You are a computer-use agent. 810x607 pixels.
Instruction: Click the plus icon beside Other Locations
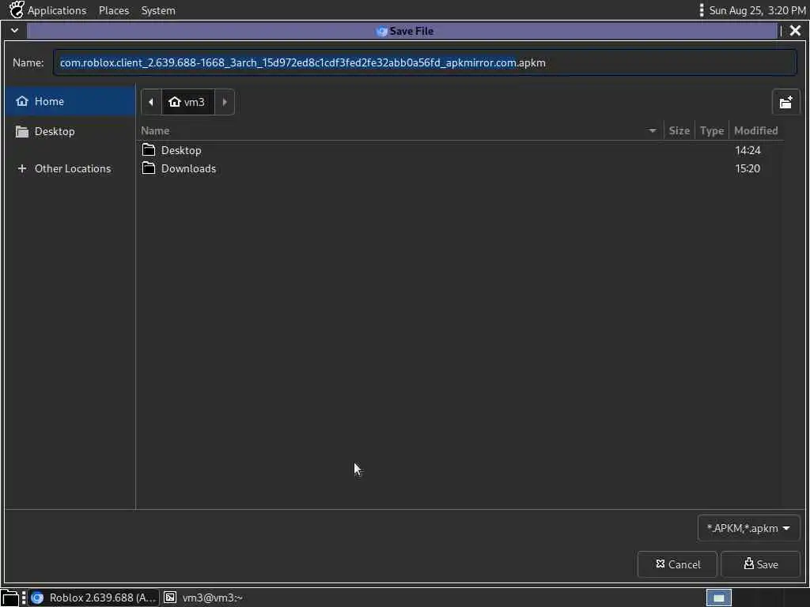[21, 168]
